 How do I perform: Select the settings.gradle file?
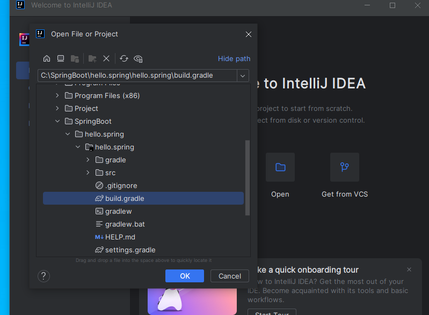pos(143,250)
